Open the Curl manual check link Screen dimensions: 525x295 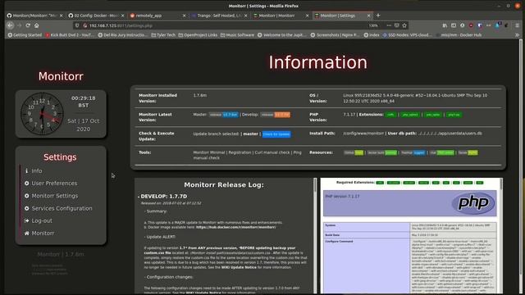coord(272,152)
